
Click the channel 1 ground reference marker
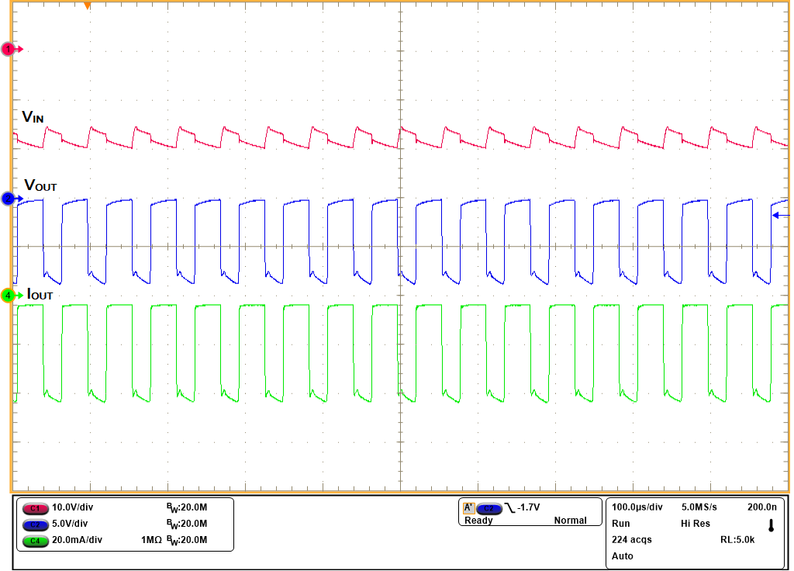[x=6, y=48]
